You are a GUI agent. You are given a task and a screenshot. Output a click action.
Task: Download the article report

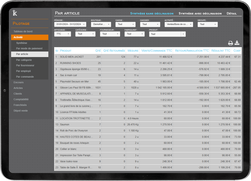tap(237, 43)
